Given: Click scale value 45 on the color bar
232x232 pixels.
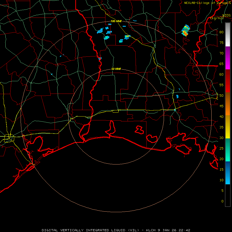Looking at the screenshot, I should pos(221,106).
